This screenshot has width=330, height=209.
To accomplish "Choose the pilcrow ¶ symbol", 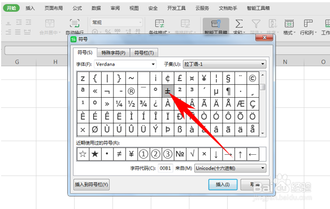I will pyautogui.click(x=228, y=91).
